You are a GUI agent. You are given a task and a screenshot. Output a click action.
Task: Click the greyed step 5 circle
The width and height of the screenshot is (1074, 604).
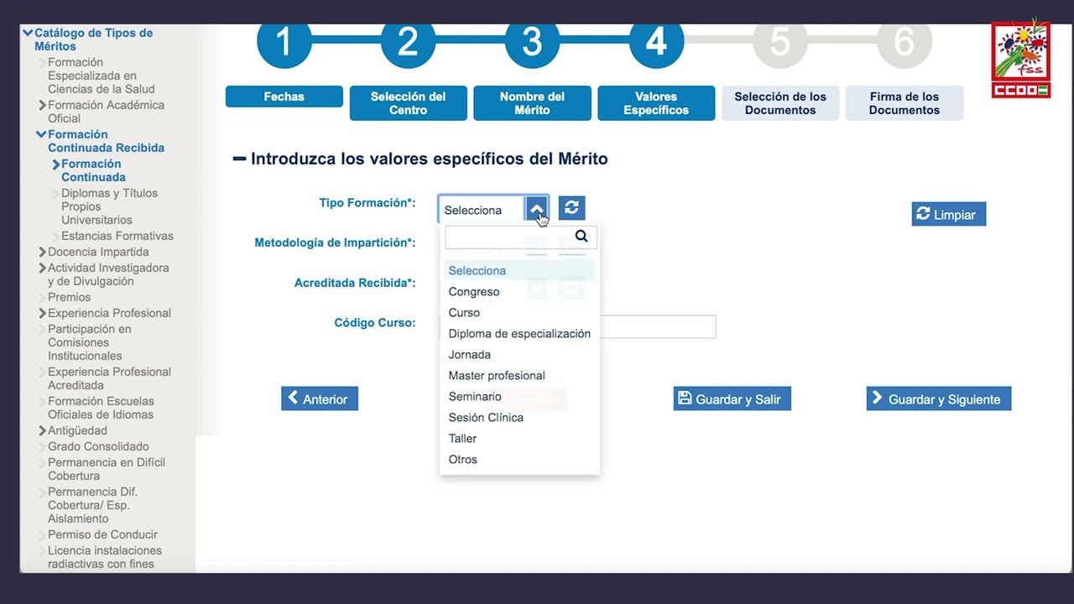pyautogui.click(x=780, y=42)
